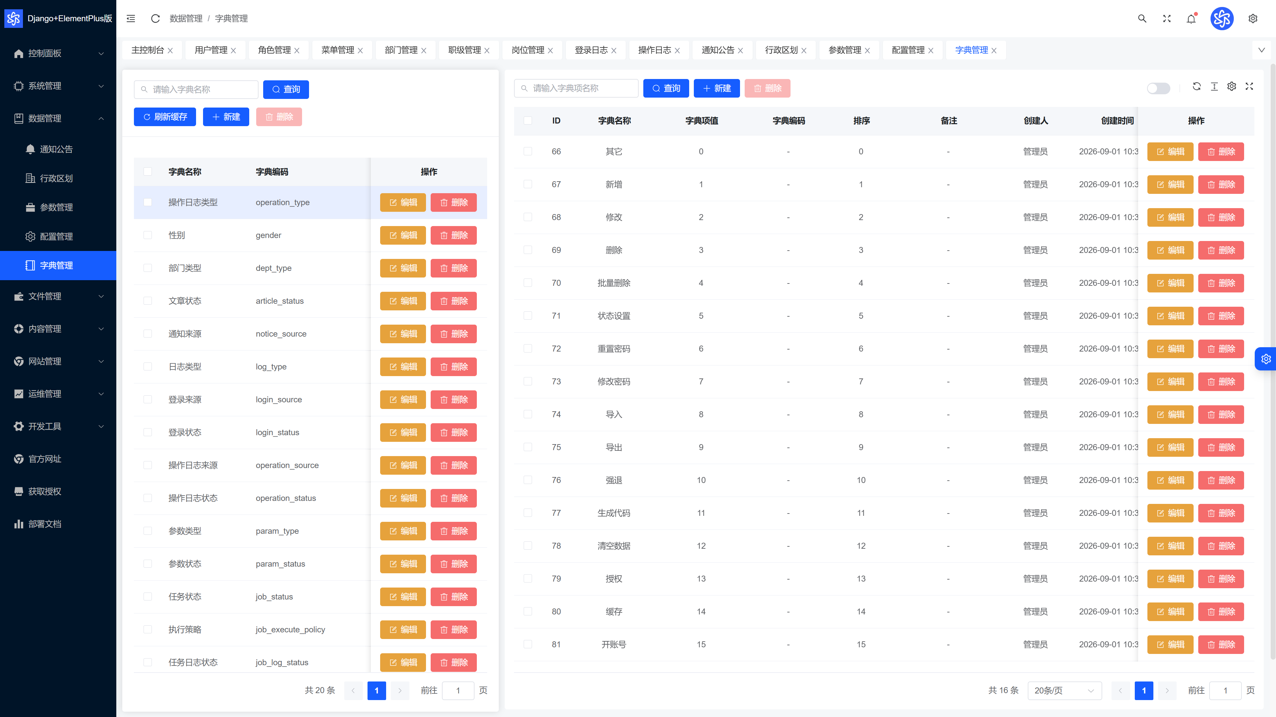
Task: Collapse the 数据管理 menu
Action: click(x=58, y=118)
